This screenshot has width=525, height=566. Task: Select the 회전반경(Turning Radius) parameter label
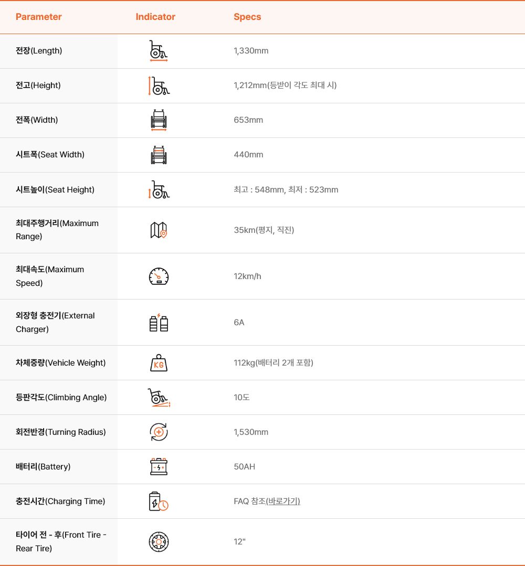(61, 432)
